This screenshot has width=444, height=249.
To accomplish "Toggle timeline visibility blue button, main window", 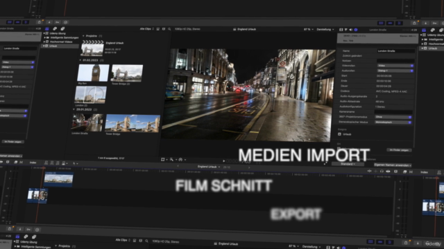I will [390, 23].
